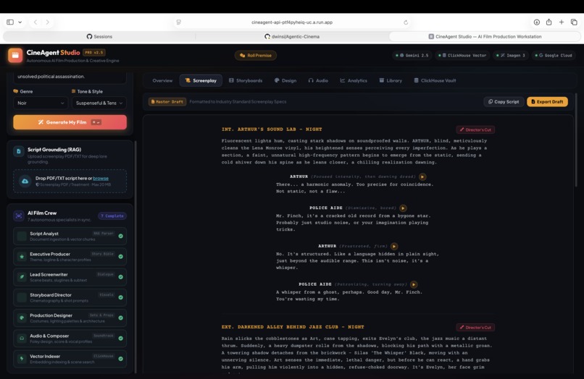This screenshot has width=584, height=379.
Task: Open a new tab with plus icon
Action: pos(562,22)
